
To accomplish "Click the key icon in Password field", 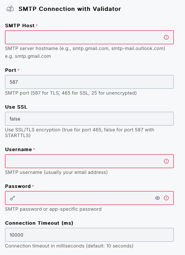I will tap(12, 198).
